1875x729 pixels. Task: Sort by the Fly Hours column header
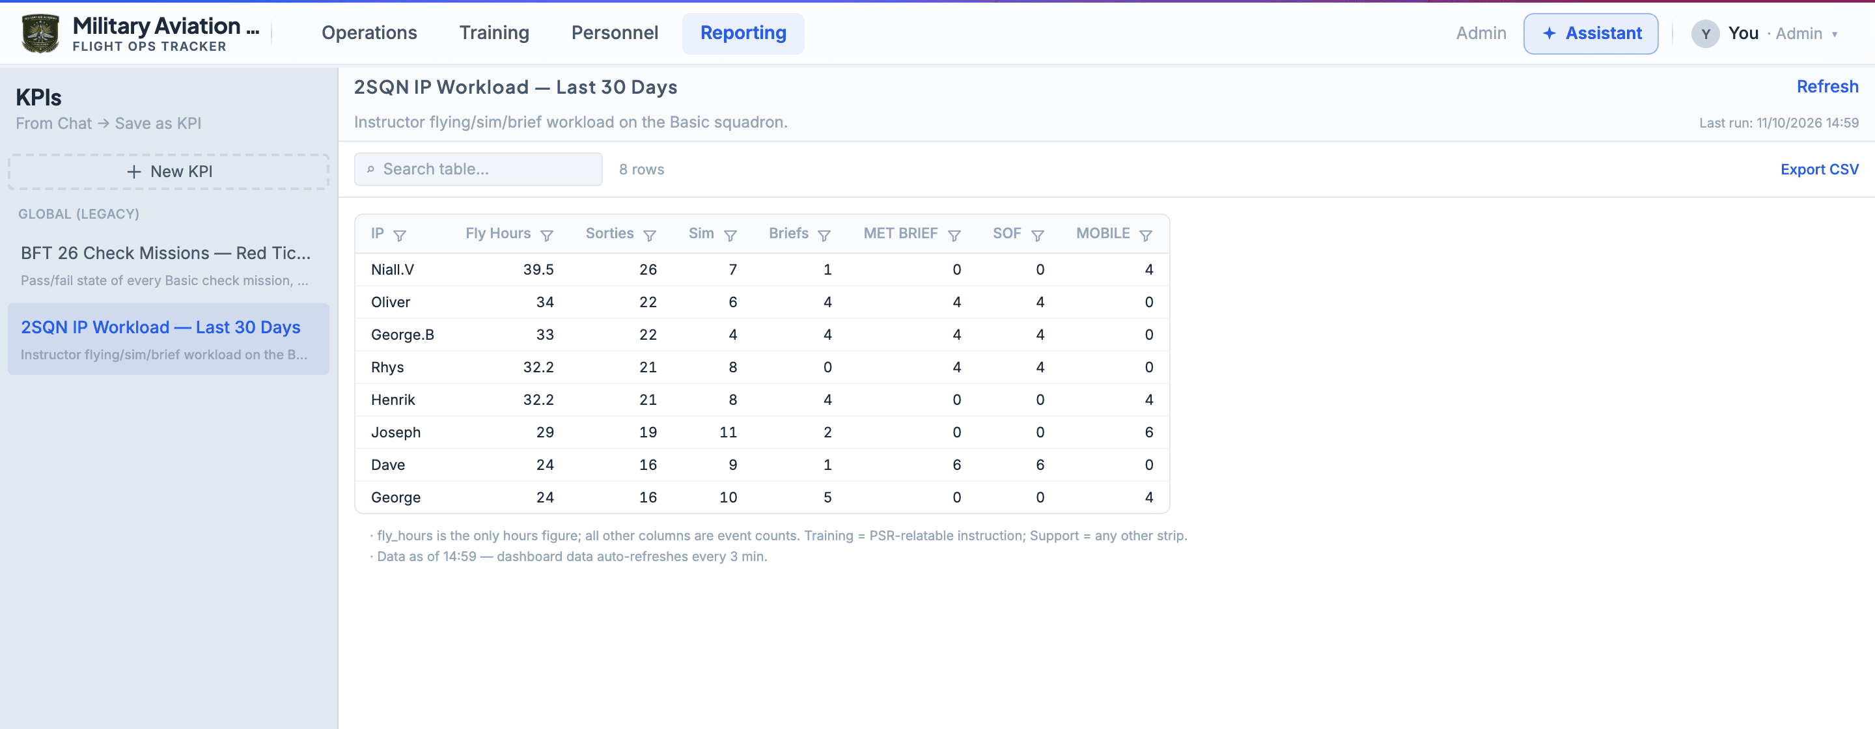point(498,234)
